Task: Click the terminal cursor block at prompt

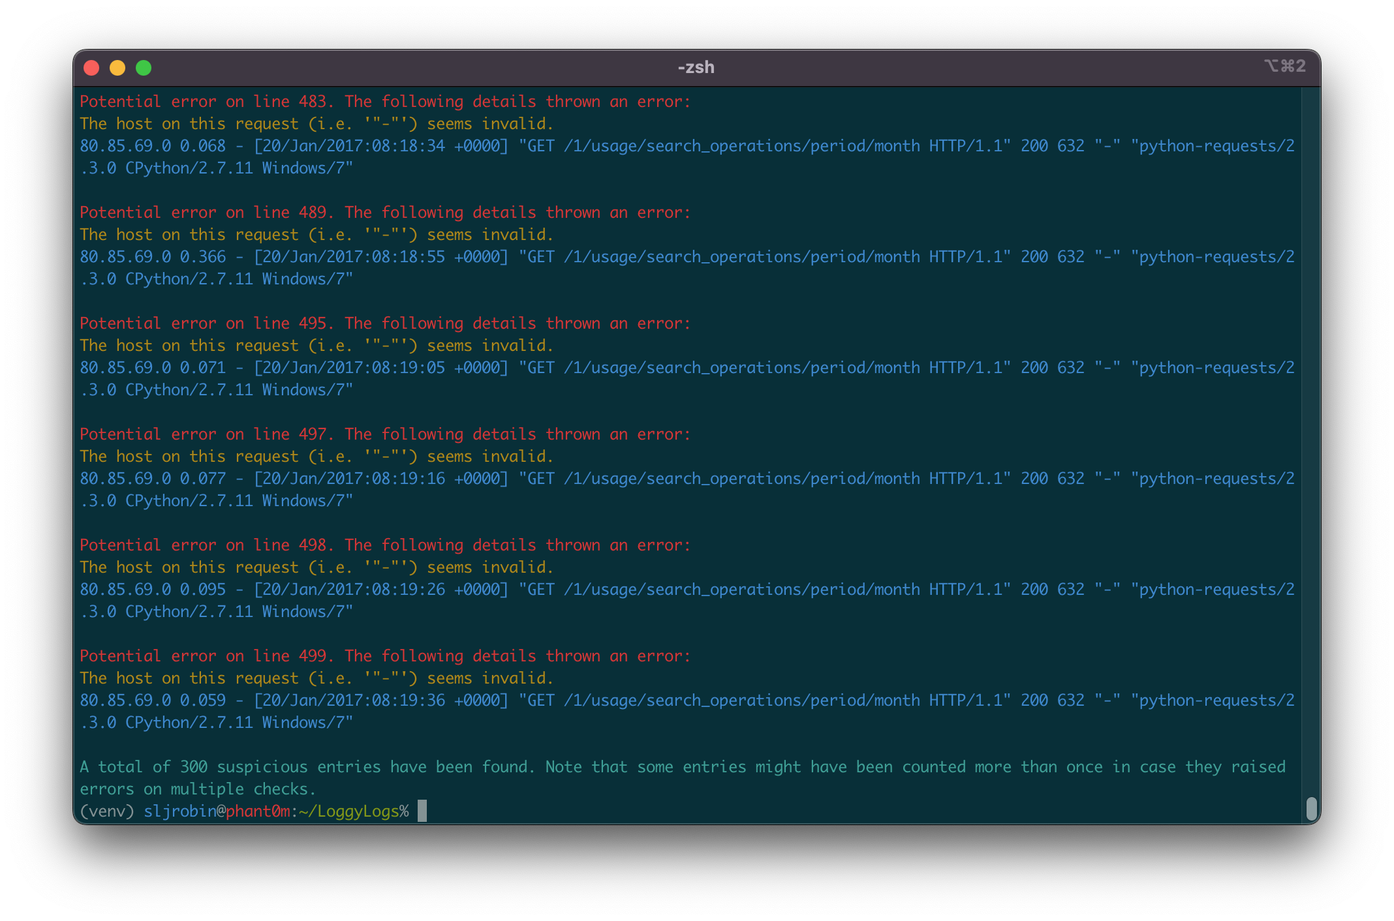Action: tap(422, 811)
